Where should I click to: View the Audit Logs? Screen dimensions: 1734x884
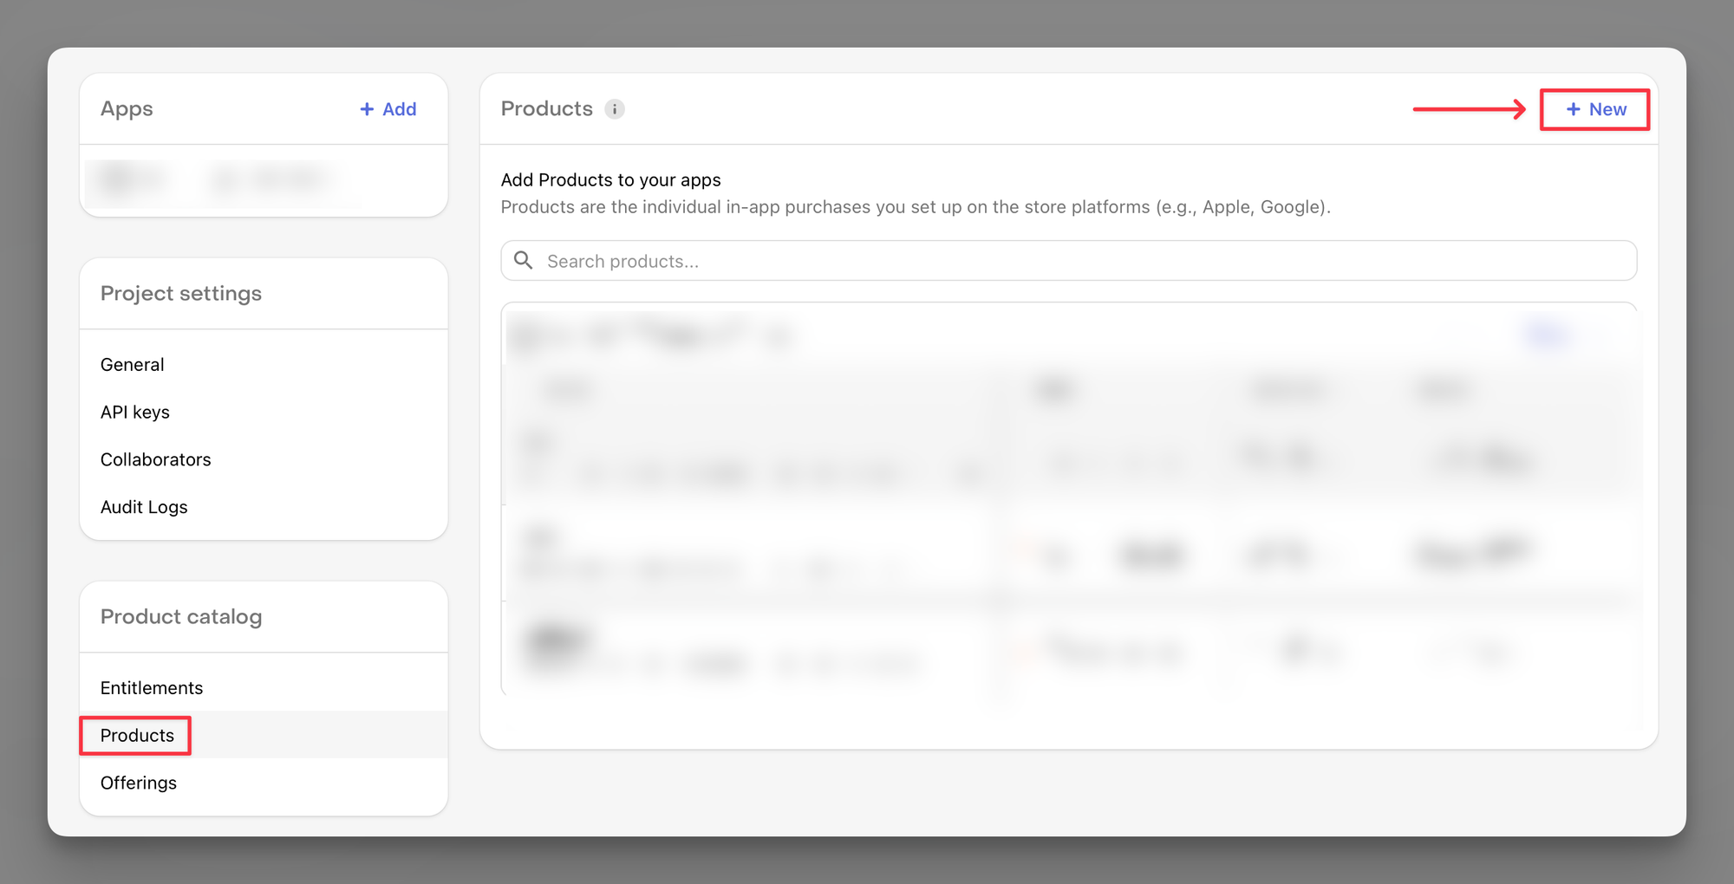(144, 507)
